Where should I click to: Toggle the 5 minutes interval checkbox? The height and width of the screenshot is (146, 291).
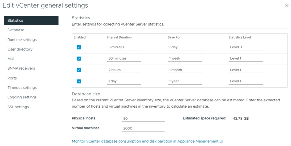tap(79, 47)
